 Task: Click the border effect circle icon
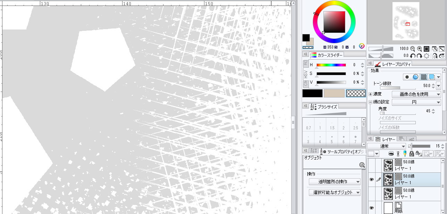pyautogui.click(x=407, y=77)
